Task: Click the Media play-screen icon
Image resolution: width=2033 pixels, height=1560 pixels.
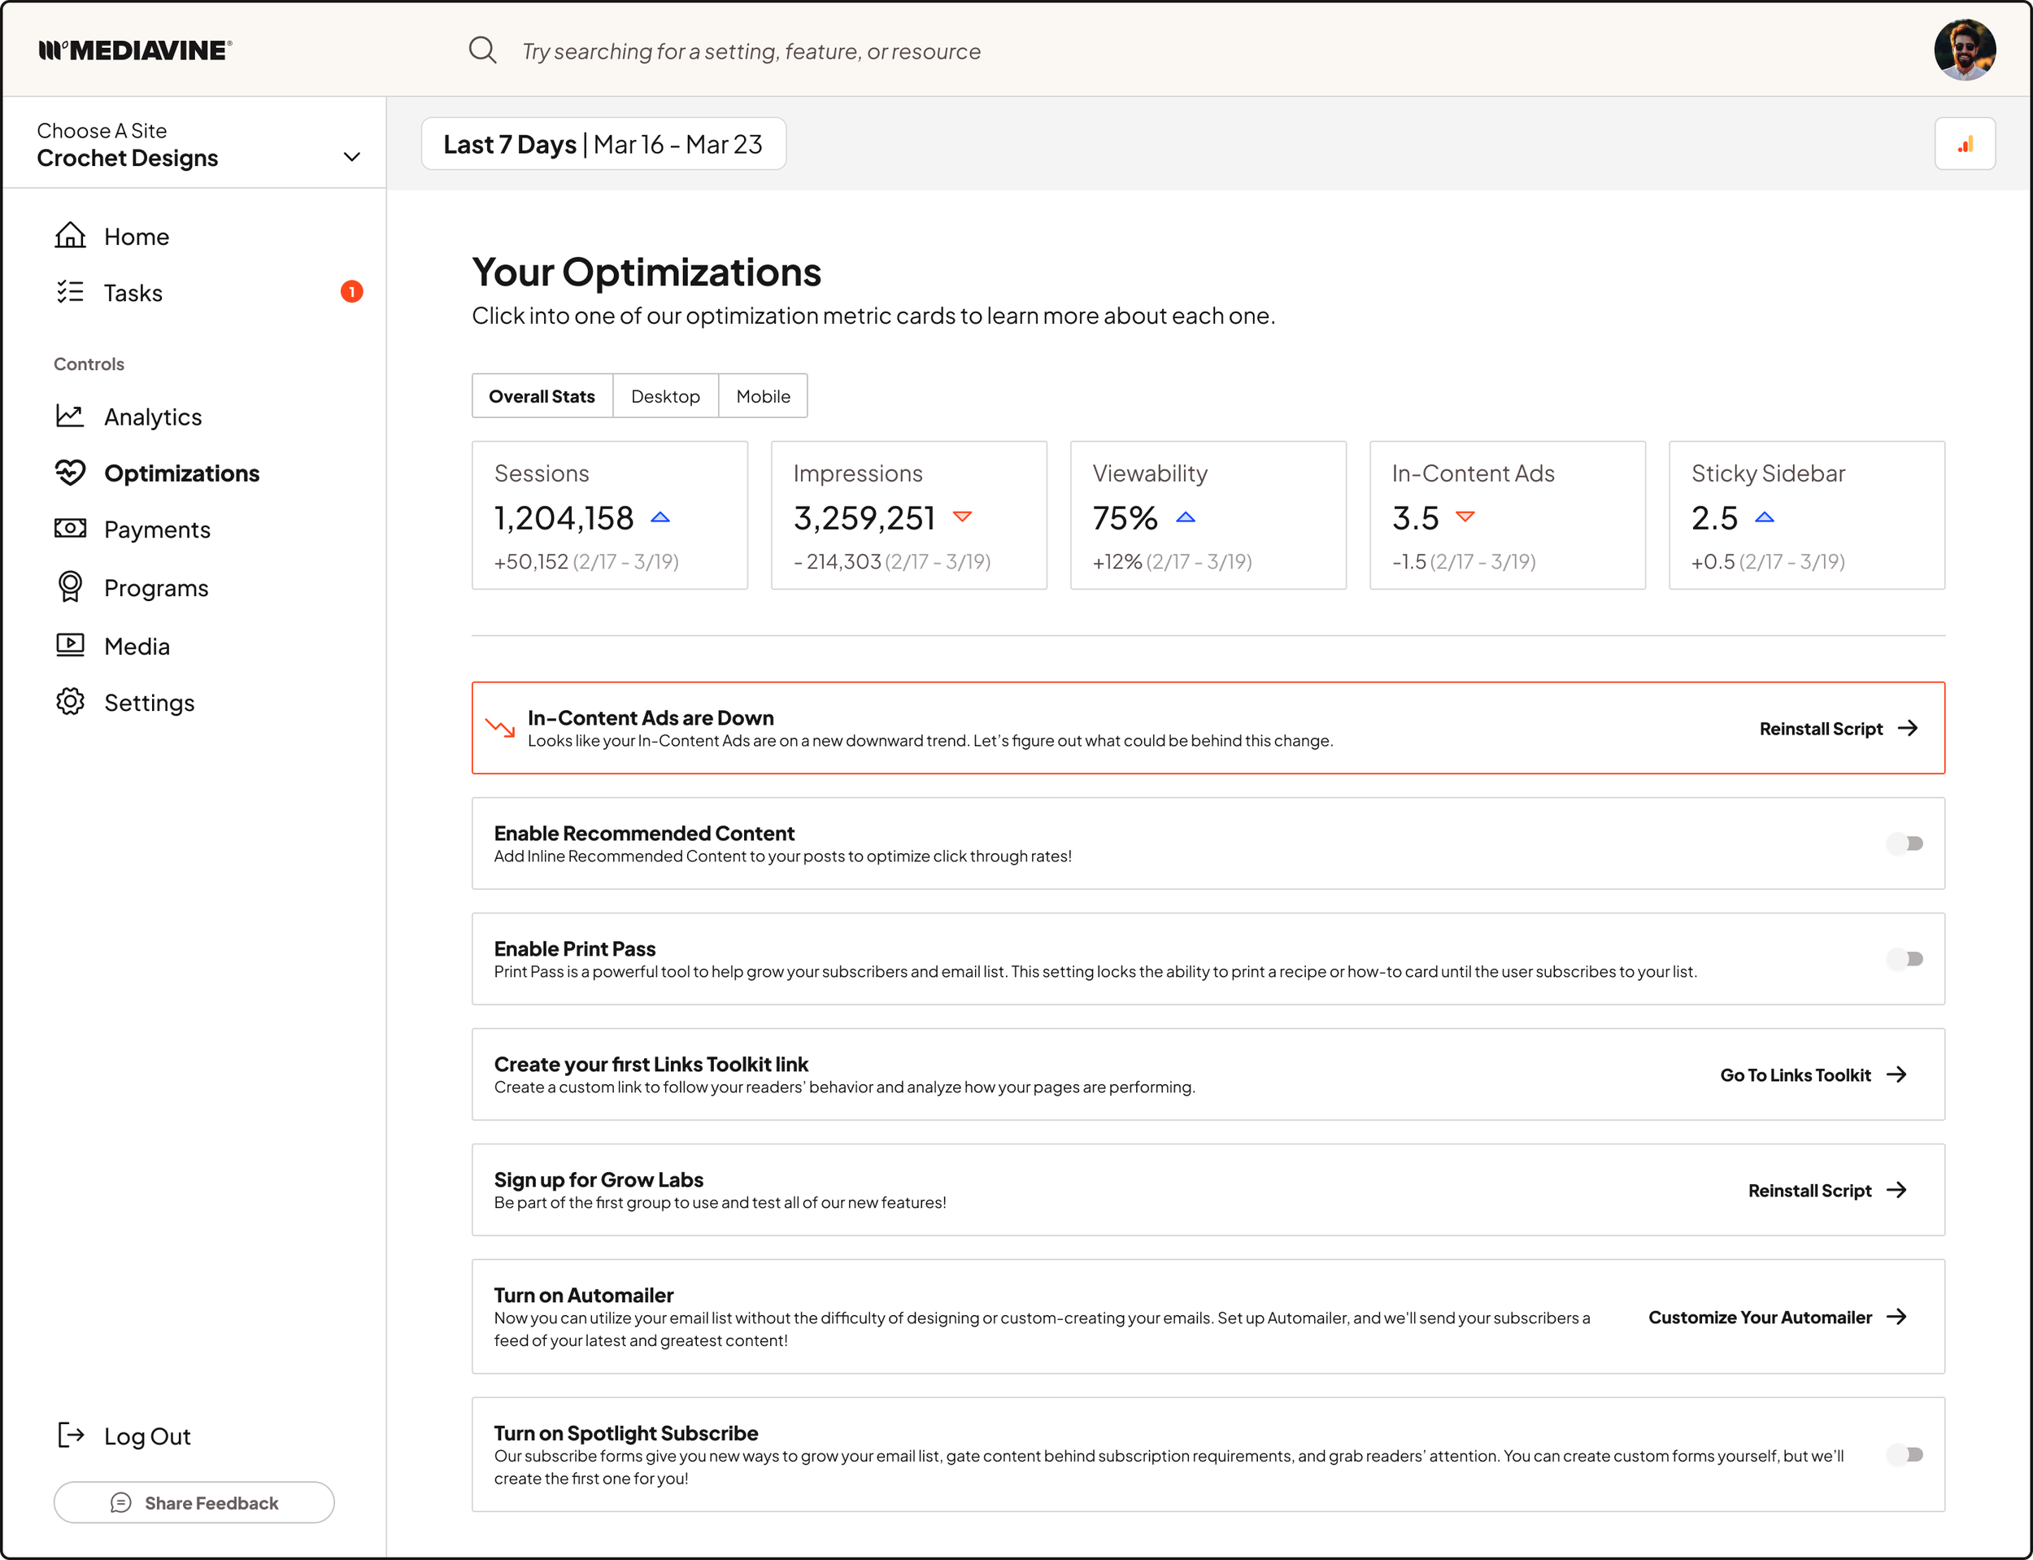Action: [70, 645]
